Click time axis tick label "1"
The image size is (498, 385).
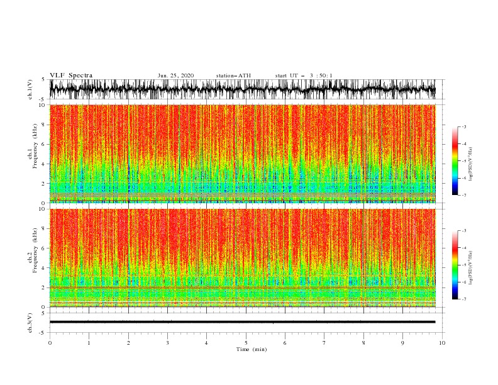point(89,343)
